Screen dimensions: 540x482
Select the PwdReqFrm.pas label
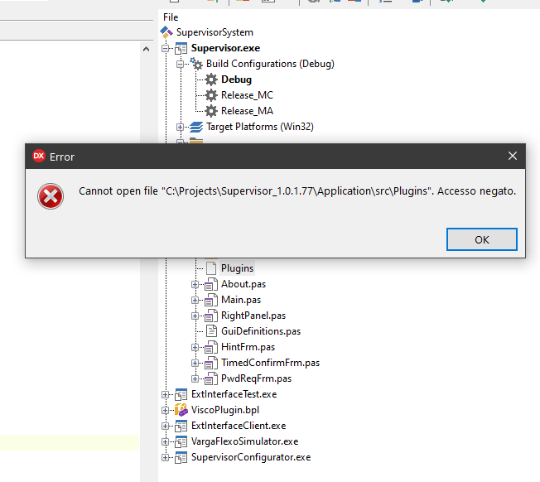[256, 378]
